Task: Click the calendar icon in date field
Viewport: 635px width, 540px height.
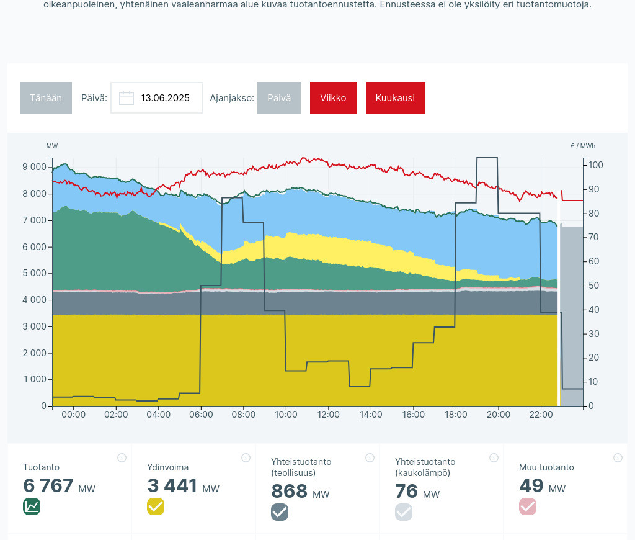Action: pyautogui.click(x=127, y=98)
